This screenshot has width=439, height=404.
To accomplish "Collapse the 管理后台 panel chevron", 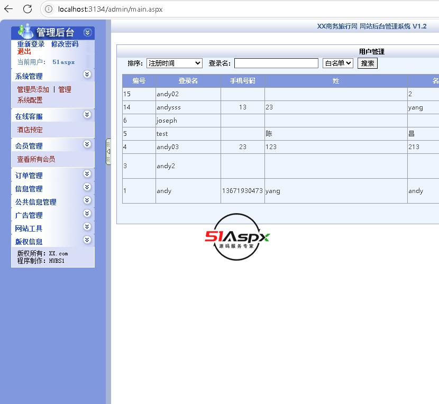I will 87,32.
